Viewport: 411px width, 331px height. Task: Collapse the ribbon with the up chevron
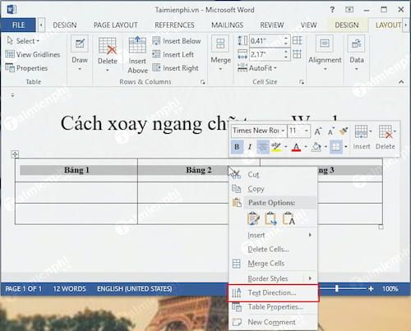pos(401,82)
